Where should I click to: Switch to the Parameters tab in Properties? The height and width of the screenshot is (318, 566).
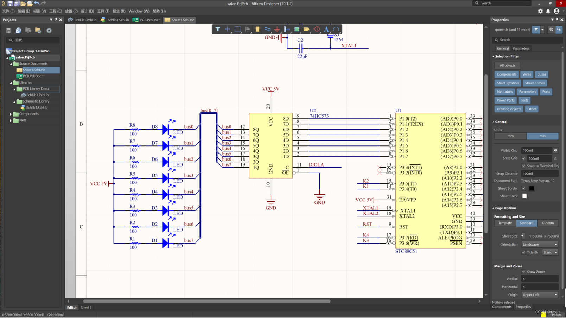pos(521,48)
